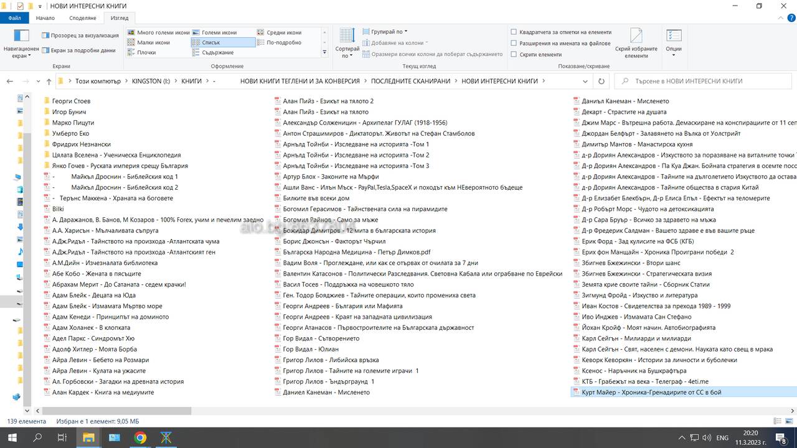Click the search box Търсене в НОВИ ИНТЕРЕСНИ КНИГИ

(704, 81)
